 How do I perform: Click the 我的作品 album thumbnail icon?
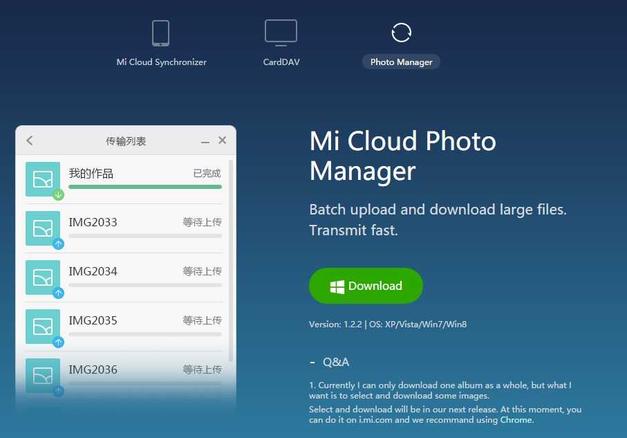pyautogui.click(x=42, y=179)
